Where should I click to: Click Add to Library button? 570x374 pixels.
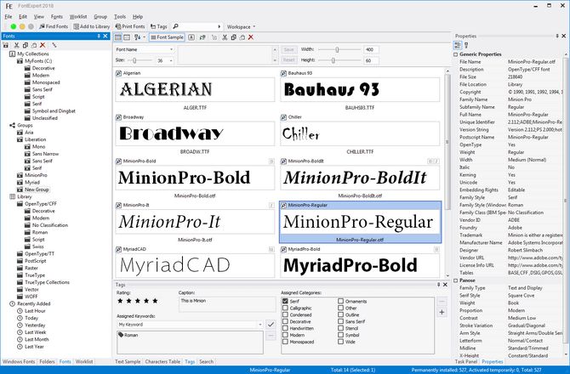coord(91,26)
